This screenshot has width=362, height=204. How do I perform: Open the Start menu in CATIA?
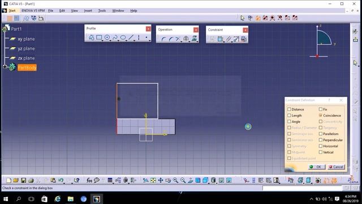pos(12,11)
